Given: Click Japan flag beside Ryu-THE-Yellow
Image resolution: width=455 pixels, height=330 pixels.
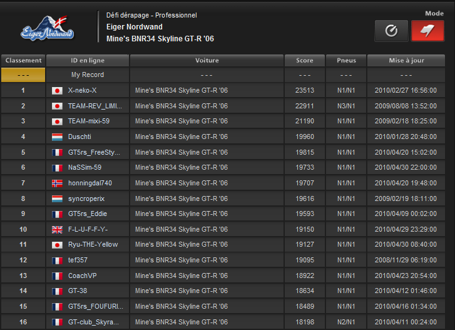Looking at the screenshot, I should coord(57,245).
